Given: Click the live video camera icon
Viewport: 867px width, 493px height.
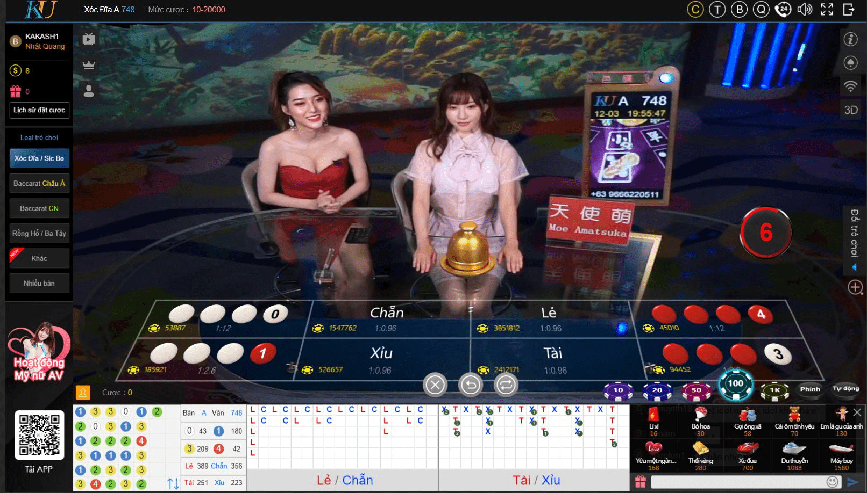Looking at the screenshot, I should [89, 39].
